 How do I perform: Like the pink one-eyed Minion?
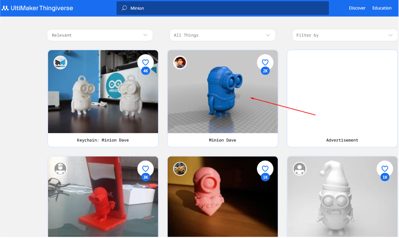pyautogui.click(x=265, y=169)
